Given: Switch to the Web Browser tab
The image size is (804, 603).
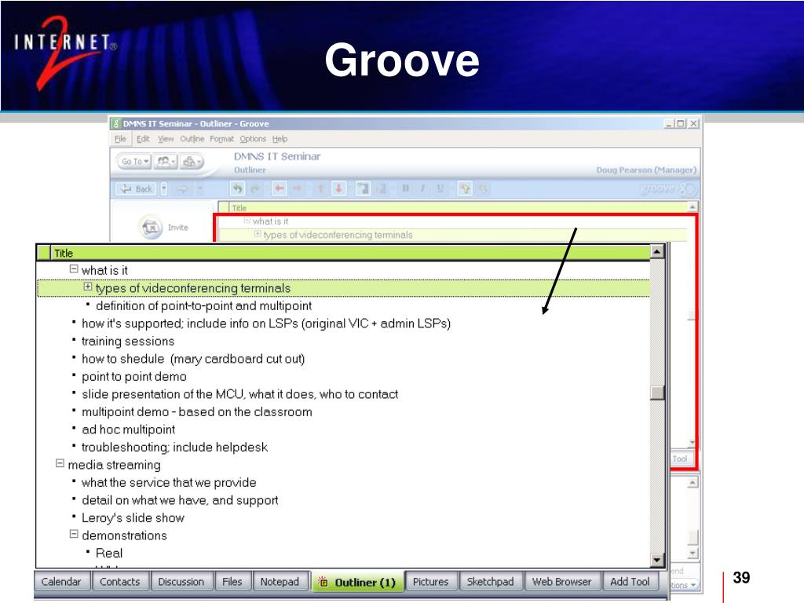Looking at the screenshot, I should pyautogui.click(x=561, y=582).
